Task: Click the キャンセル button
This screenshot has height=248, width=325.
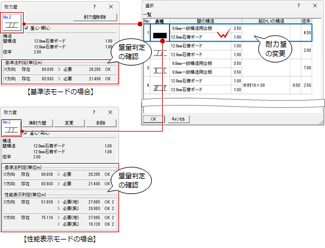Action: pos(178,119)
